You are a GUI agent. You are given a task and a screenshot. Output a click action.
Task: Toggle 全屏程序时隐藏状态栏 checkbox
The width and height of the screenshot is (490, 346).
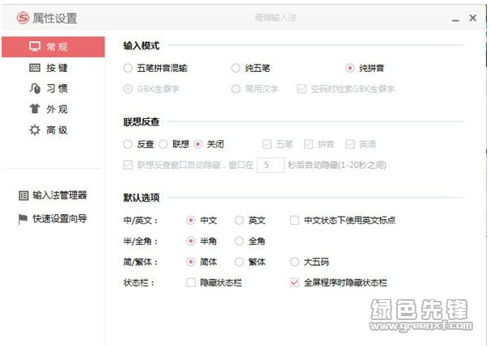coord(294,283)
